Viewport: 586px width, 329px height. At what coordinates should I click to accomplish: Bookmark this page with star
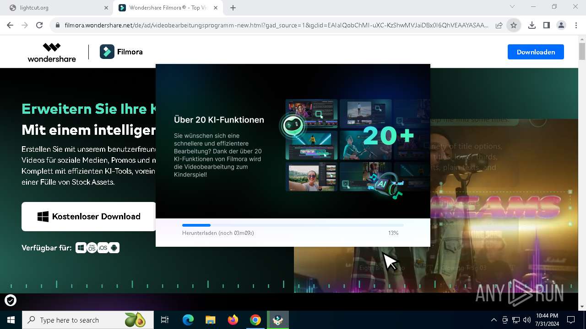pos(514,26)
